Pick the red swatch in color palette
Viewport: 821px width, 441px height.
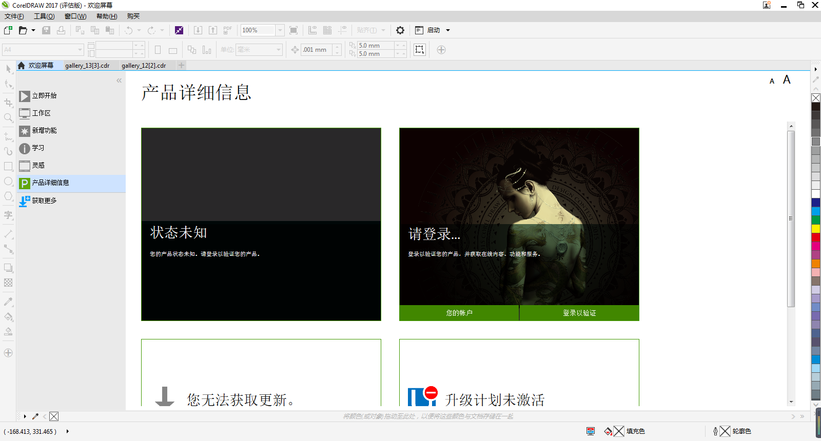(x=816, y=237)
